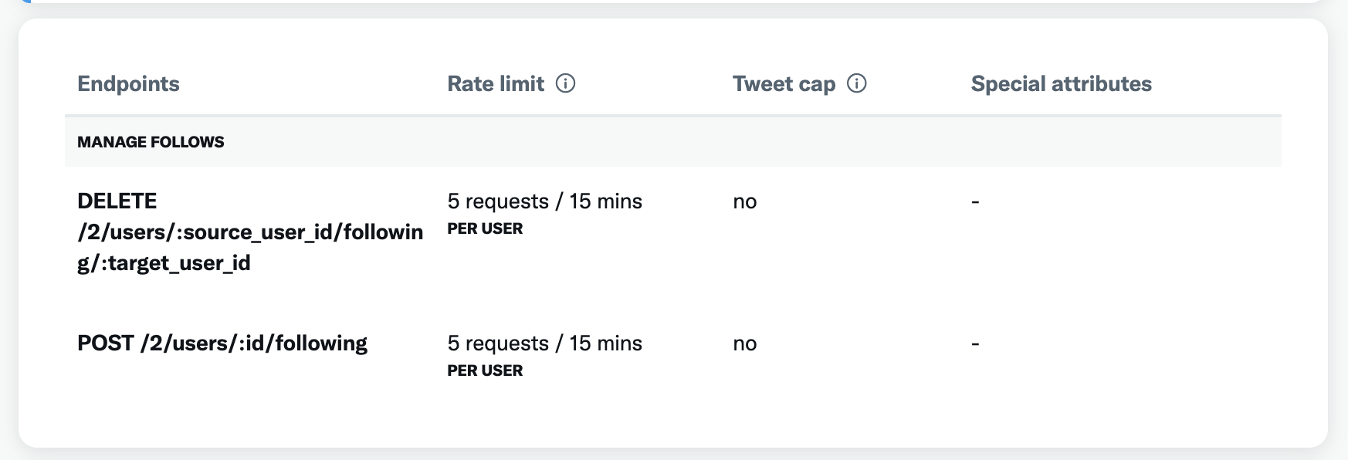Viewport: 1348px width, 460px height.
Task: Click DELETE row Special attributes dash
Action: pos(975,202)
